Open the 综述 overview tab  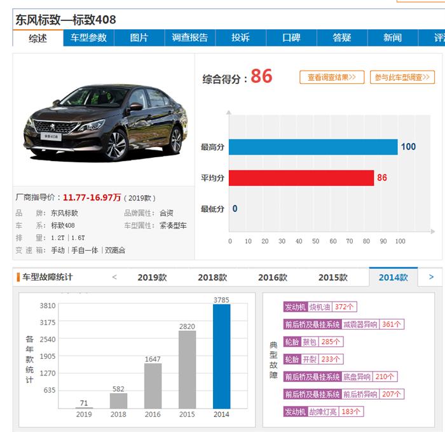tap(38, 38)
